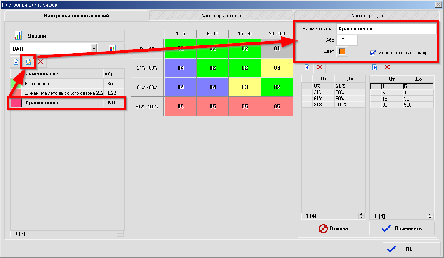Add a new row to the percent range table
This screenshot has width=444, height=258.
[x=307, y=67]
